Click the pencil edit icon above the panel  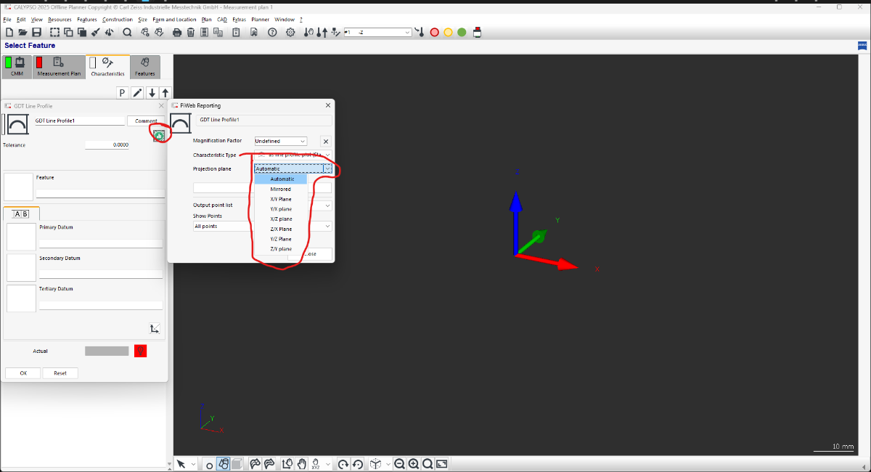(x=137, y=93)
